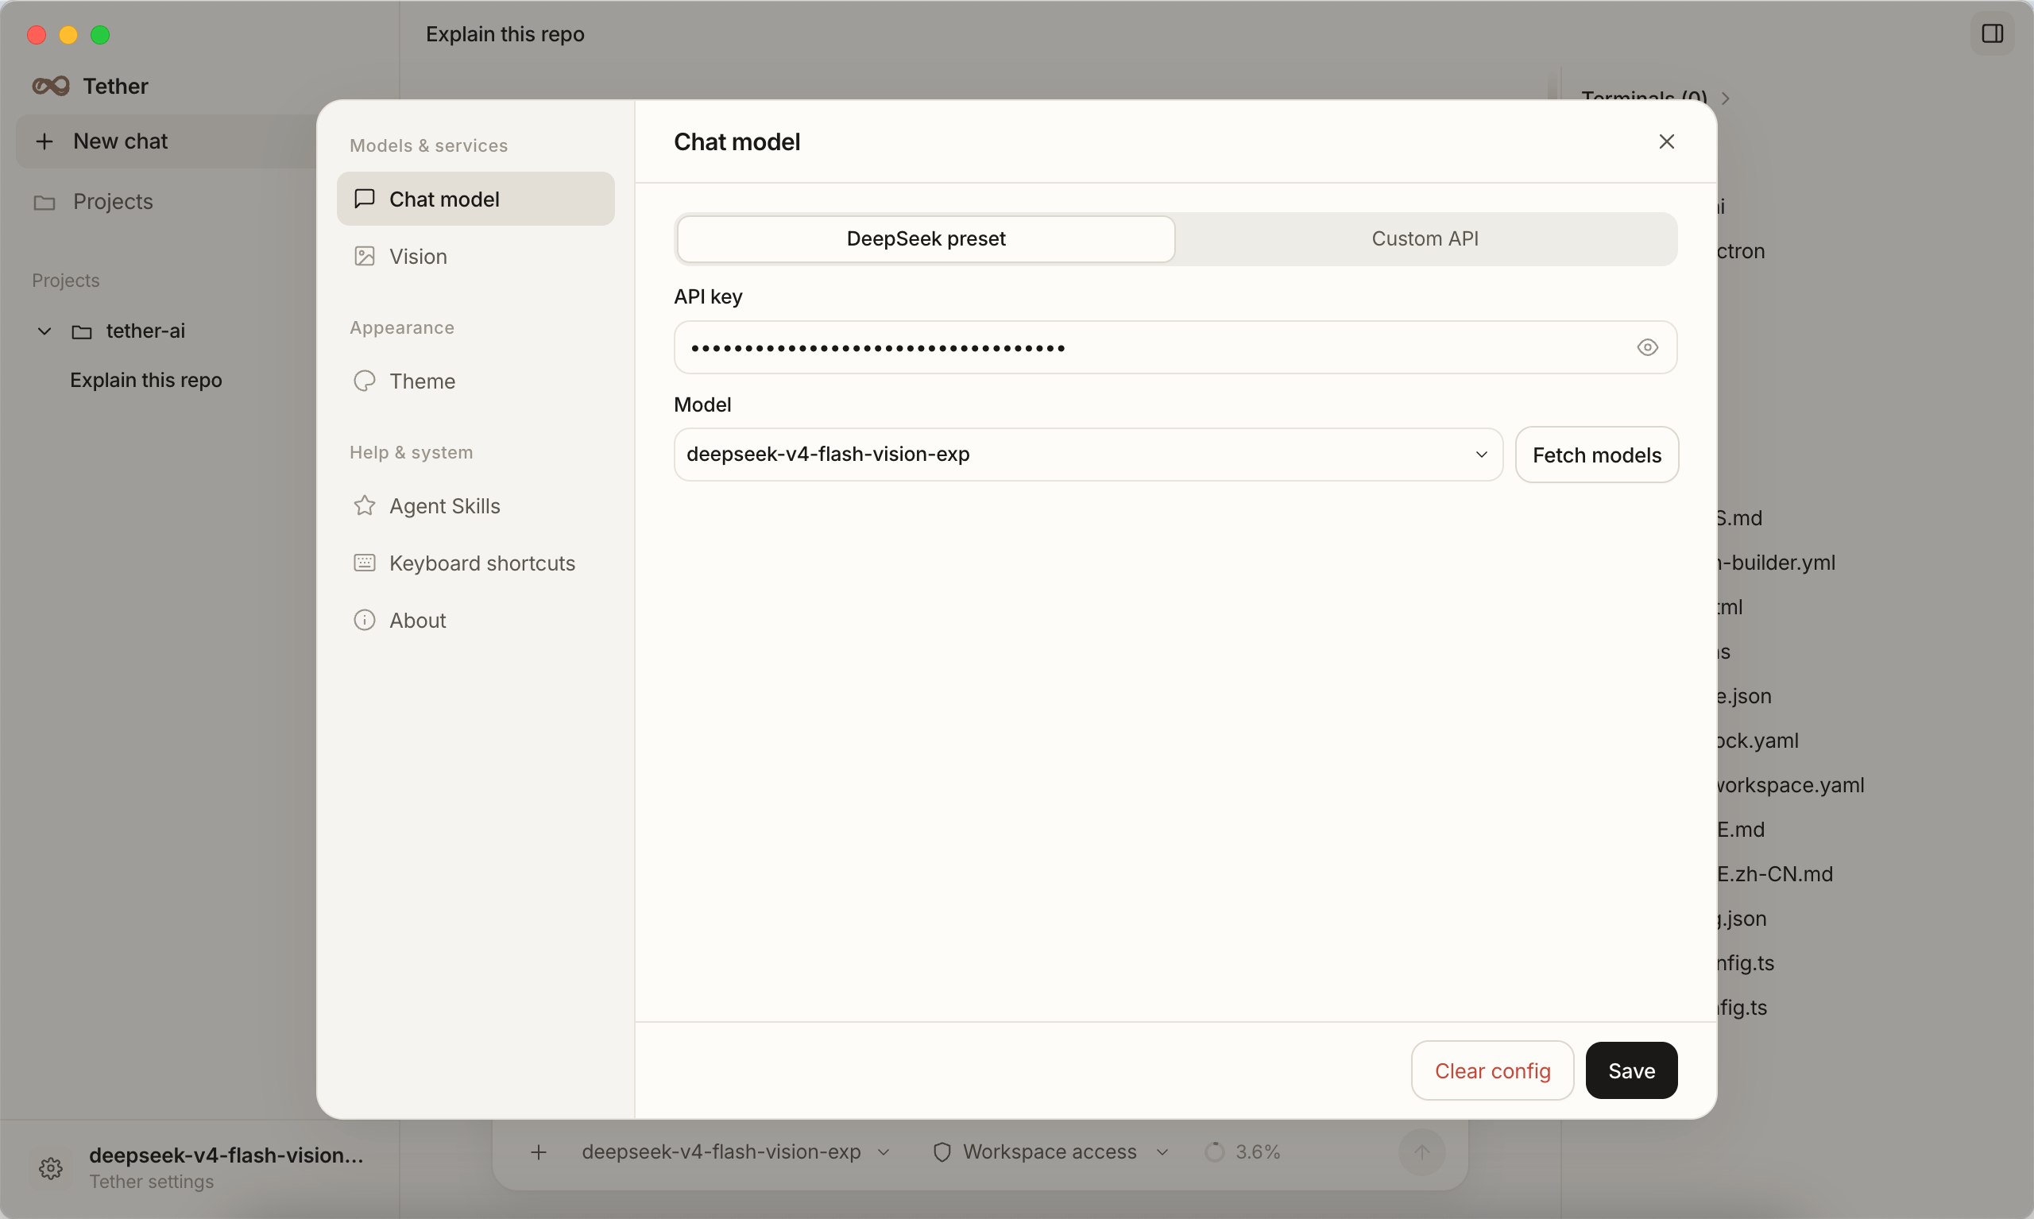2034x1219 pixels.
Task: Click the E.zh-CN.md file entry
Action: click(1774, 874)
